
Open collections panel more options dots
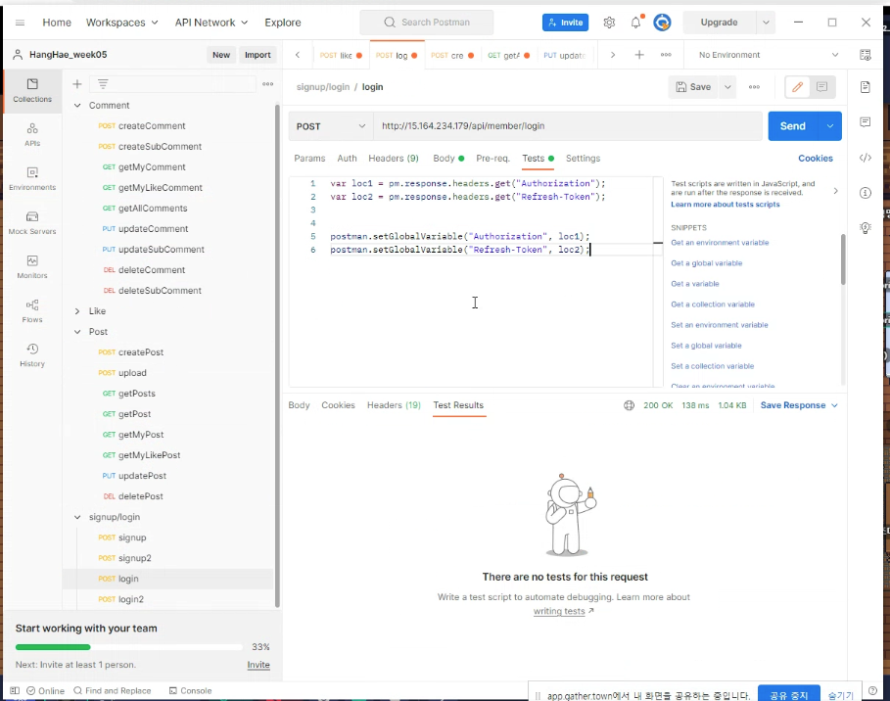point(268,84)
